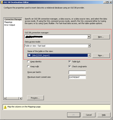The width and height of the screenshot is (113, 120).
Task: Maximize the OLE DB Destination Editor window
Action: [x=107, y=2]
